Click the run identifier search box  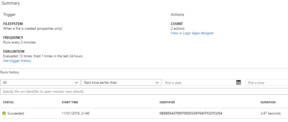click(144, 91)
